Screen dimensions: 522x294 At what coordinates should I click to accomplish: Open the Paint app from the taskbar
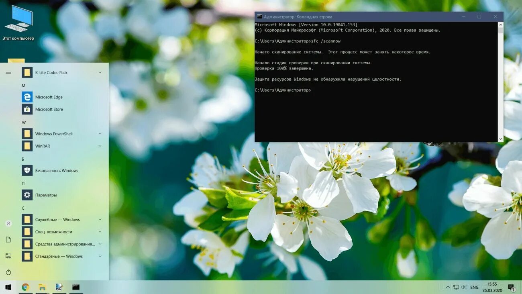(x=58, y=287)
